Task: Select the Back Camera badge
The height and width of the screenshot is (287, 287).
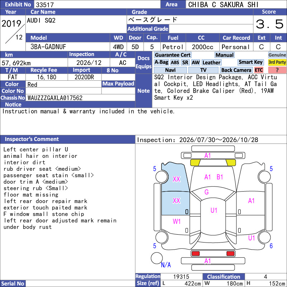Action: 236,70
